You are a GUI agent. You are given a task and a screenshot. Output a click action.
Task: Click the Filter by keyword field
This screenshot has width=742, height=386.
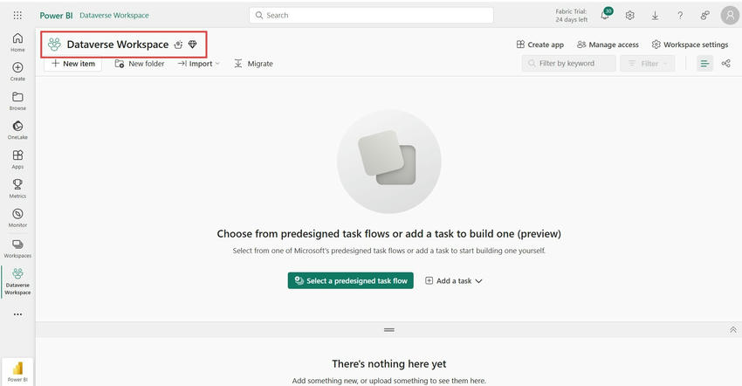coord(569,64)
